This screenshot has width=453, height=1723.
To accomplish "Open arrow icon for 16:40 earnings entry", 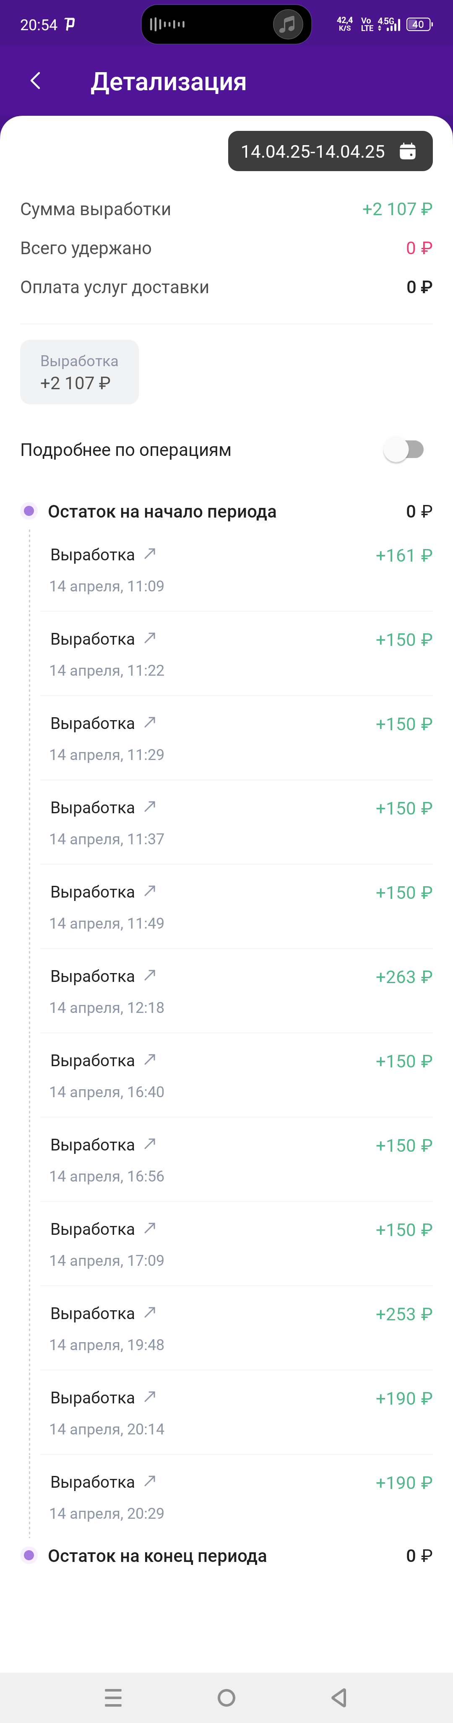I will [150, 1059].
